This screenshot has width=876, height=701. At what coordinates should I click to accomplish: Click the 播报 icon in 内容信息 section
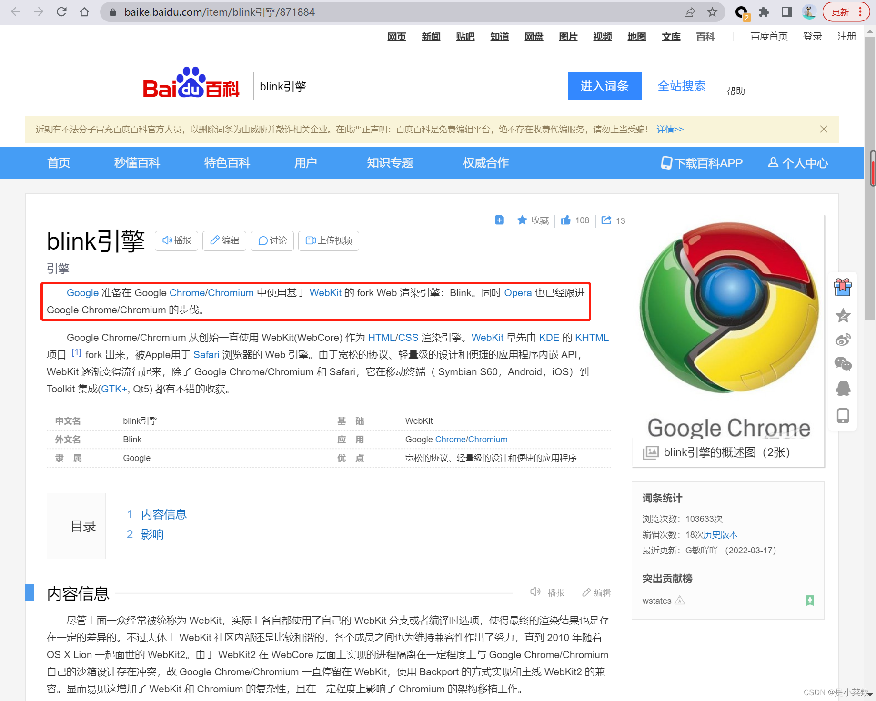(535, 592)
